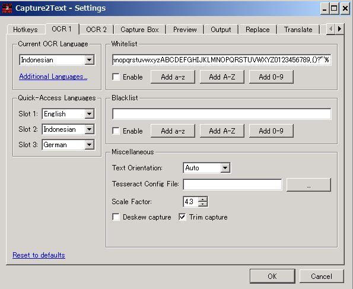Maximize the Settings window
The height and width of the screenshot is (289, 353).
tap(335, 9)
